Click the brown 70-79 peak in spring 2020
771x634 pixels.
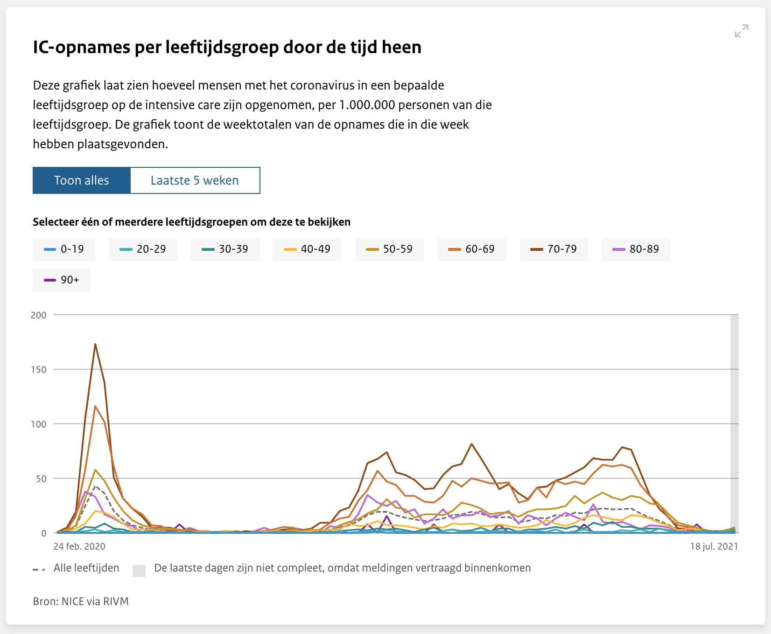click(95, 345)
